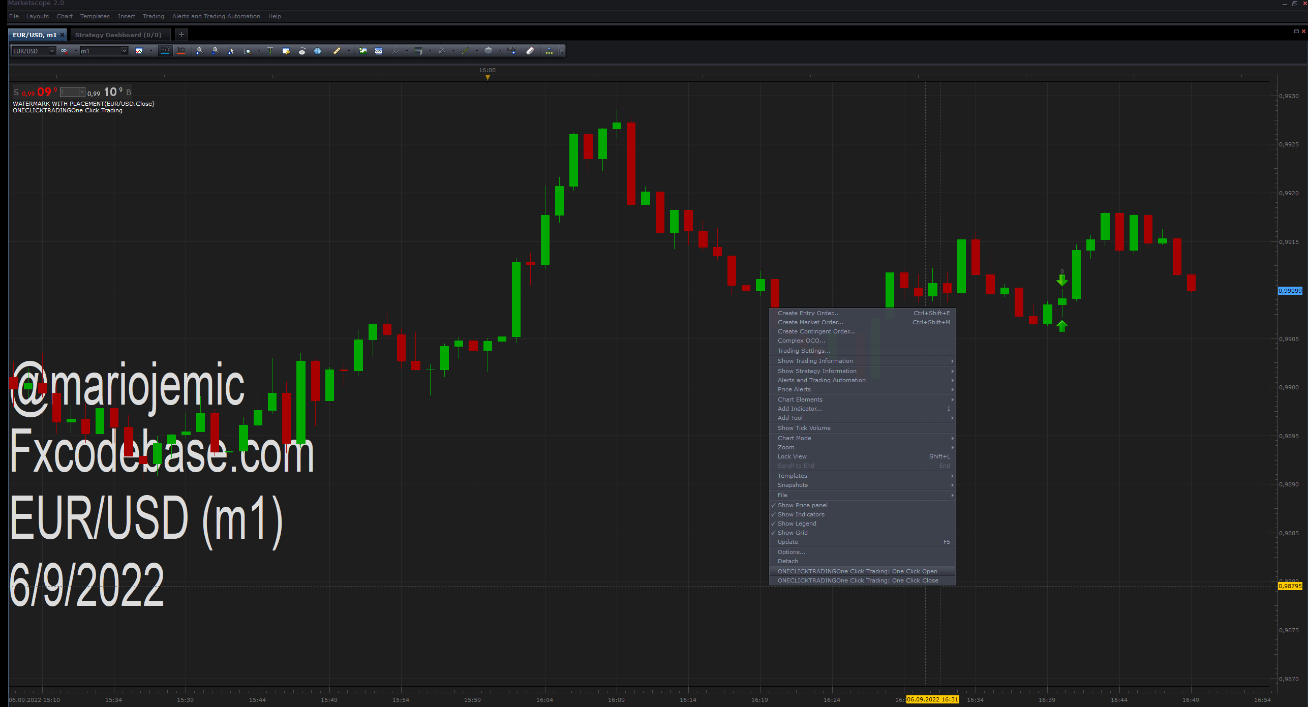
Task: Click Update in context menu
Action: (862, 542)
